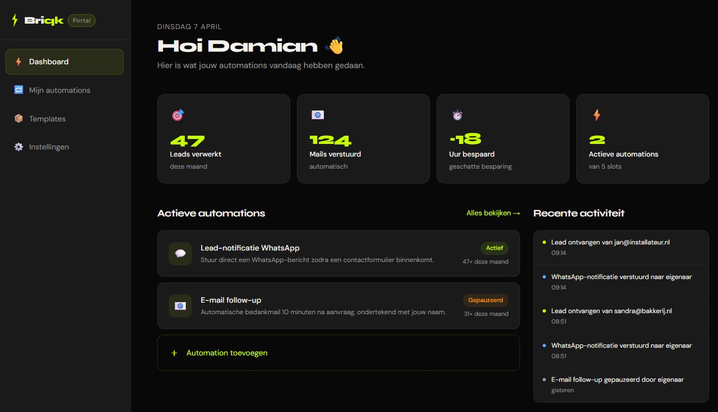
Task: Click the lightning icon on Actieve automations card
Action: click(x=596, y=115)
